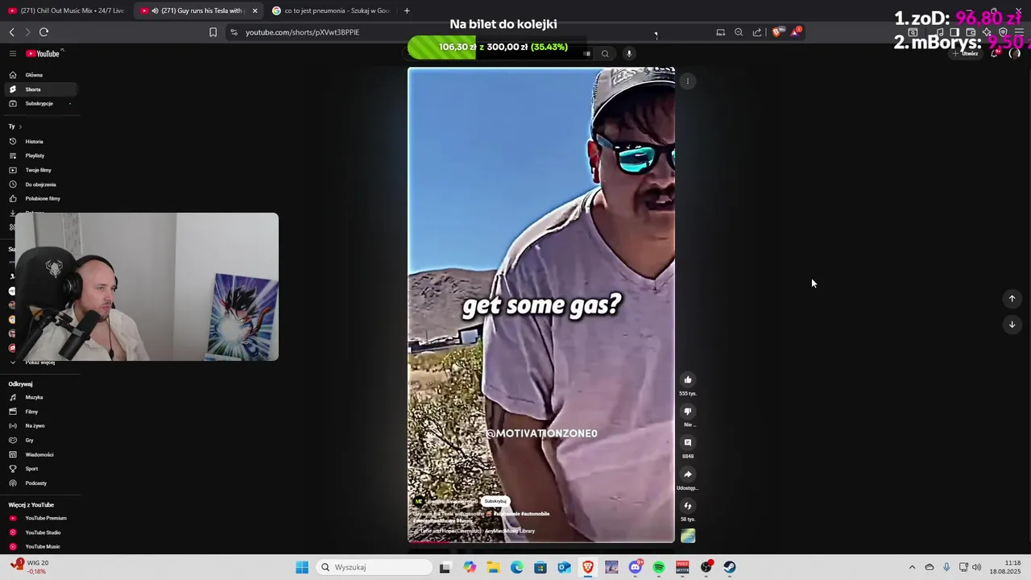
Task: Reload the current page
Action: pyautogui.click(x=43, y=32)
